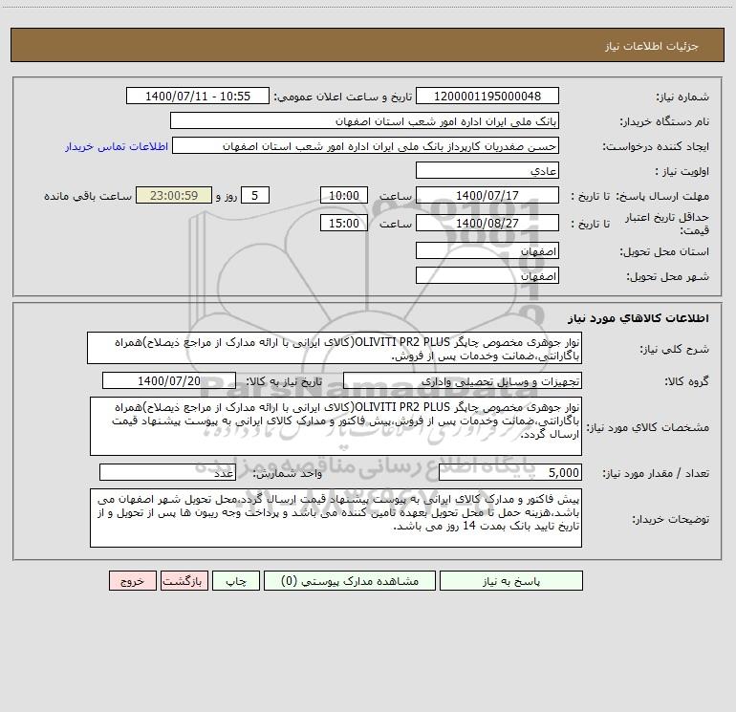Click the remaining days field showing 5
The image size is (736, 712).
[x=255, y=195]
